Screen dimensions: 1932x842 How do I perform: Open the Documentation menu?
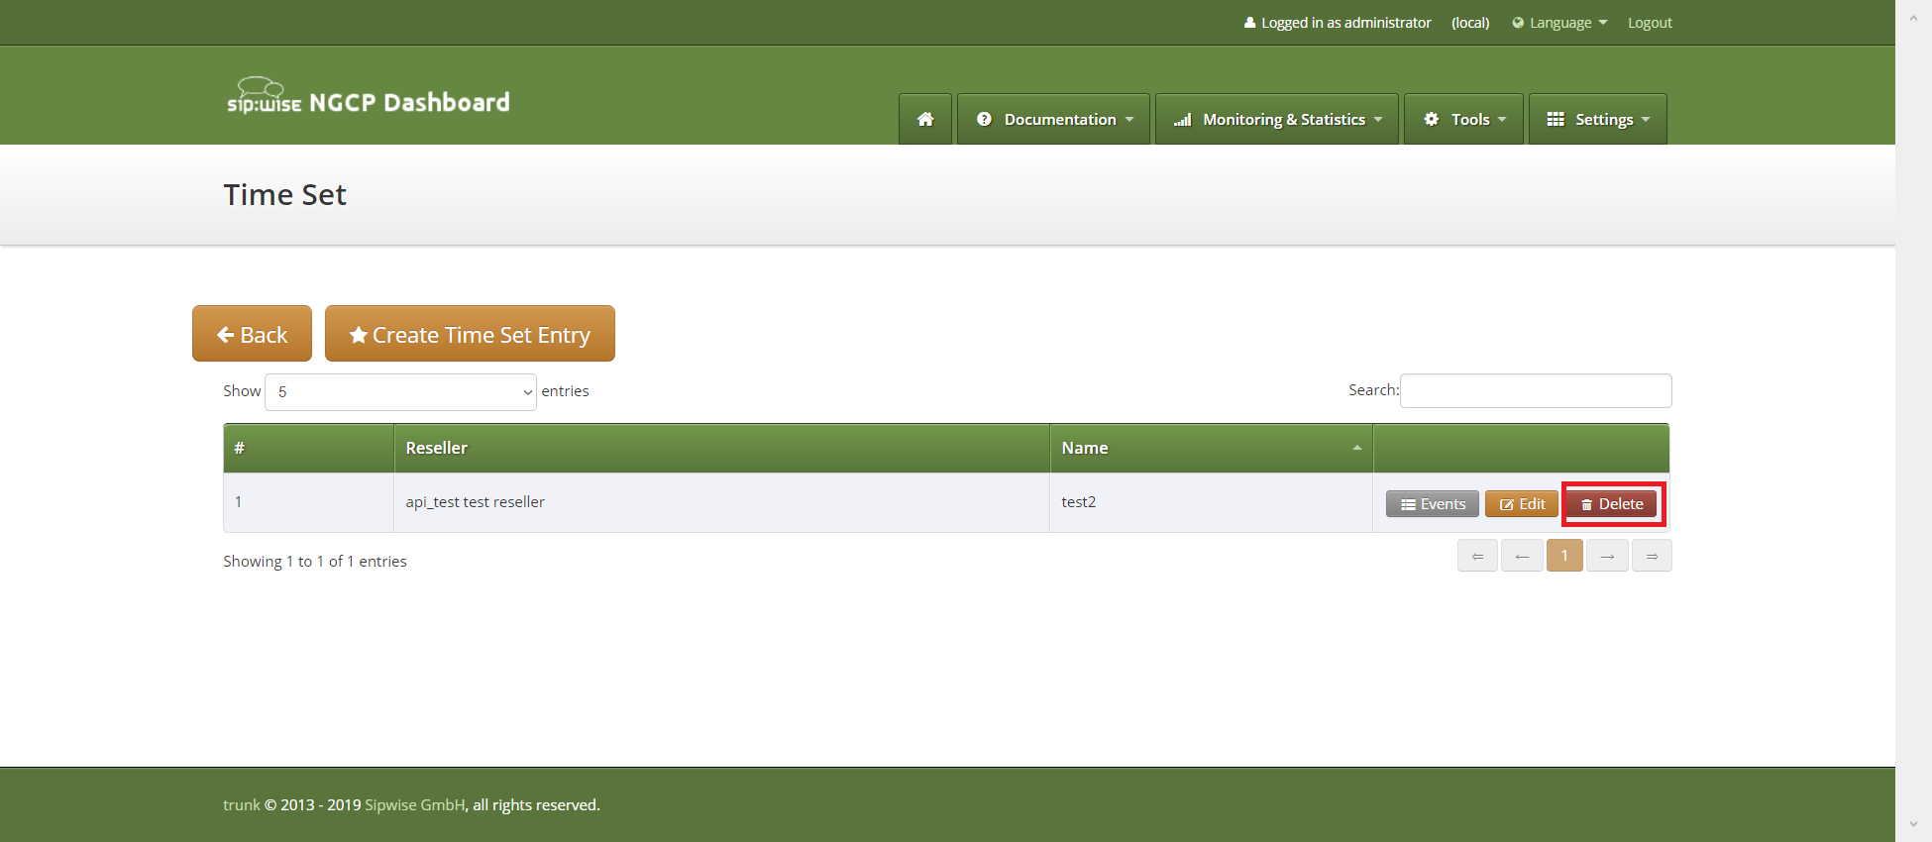(x=1053, y=119)
